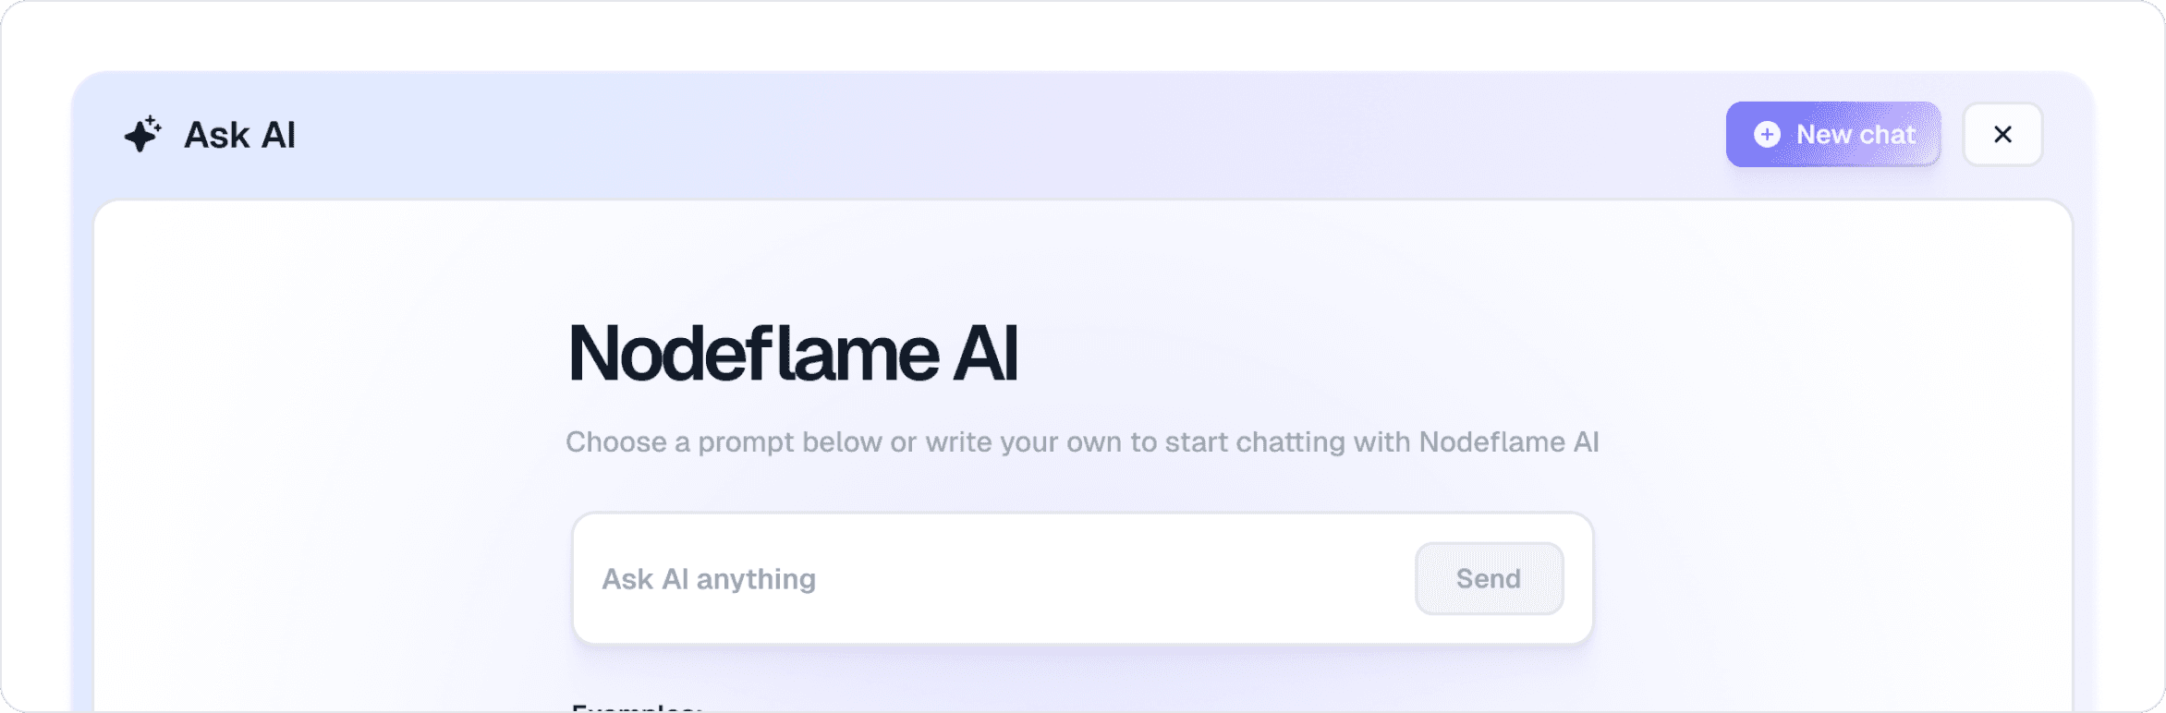The image size is (2166, 713).
Task: Click the 'Ask AI anything' placeholder text
Action: [709, 579]
